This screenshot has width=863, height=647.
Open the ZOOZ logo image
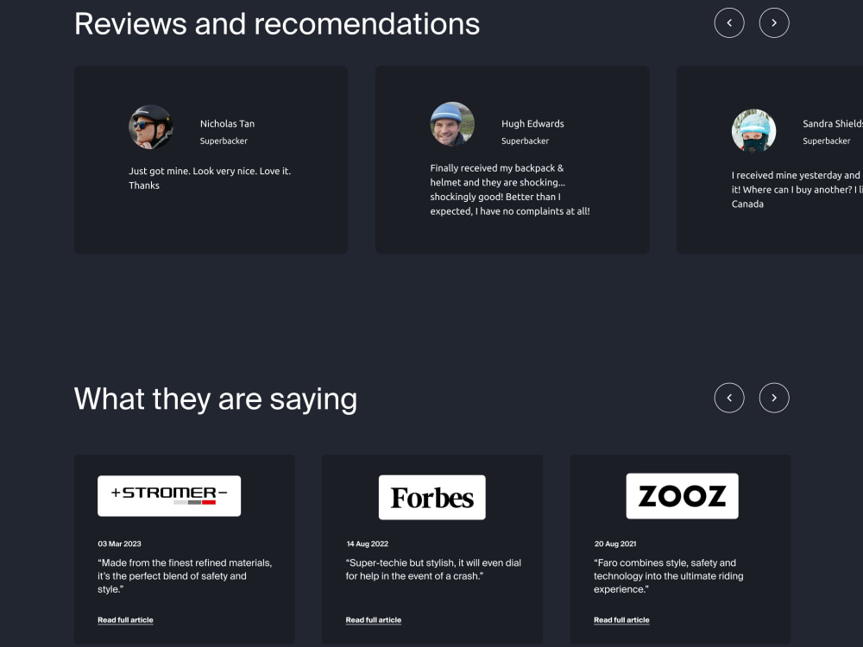(682, 496)
